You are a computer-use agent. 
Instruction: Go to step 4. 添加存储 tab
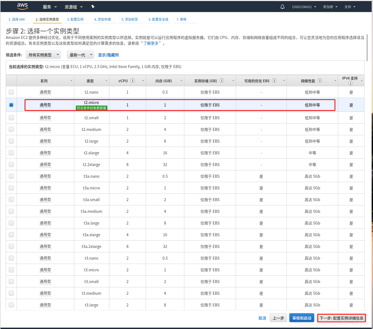(x=102, y=19)
